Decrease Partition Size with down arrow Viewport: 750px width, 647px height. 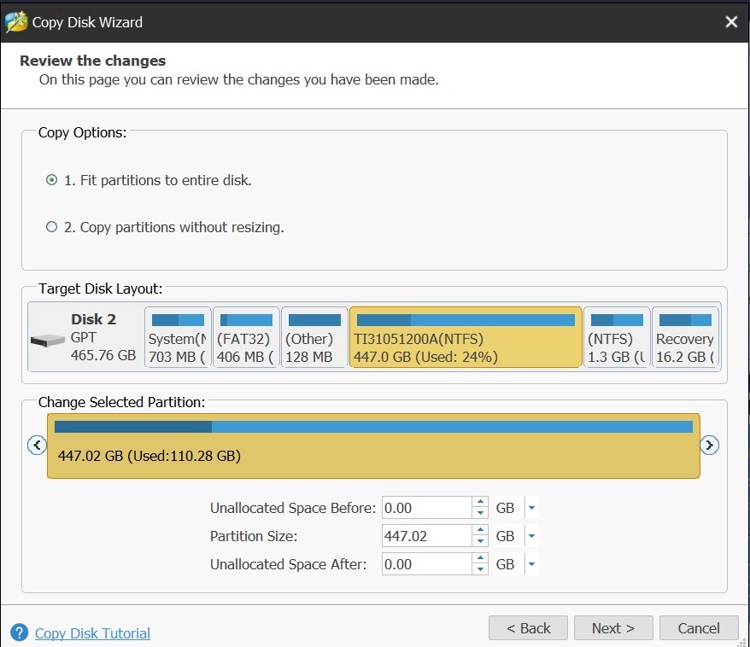point(480,541)
